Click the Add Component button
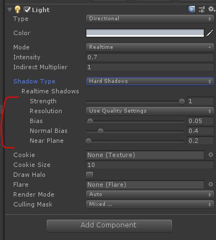This screenshot has height=240, width=216. (x=109, y=225)
